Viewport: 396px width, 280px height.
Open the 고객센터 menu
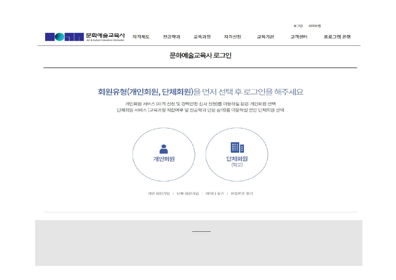pyautogui.click(x=299, y=37)
